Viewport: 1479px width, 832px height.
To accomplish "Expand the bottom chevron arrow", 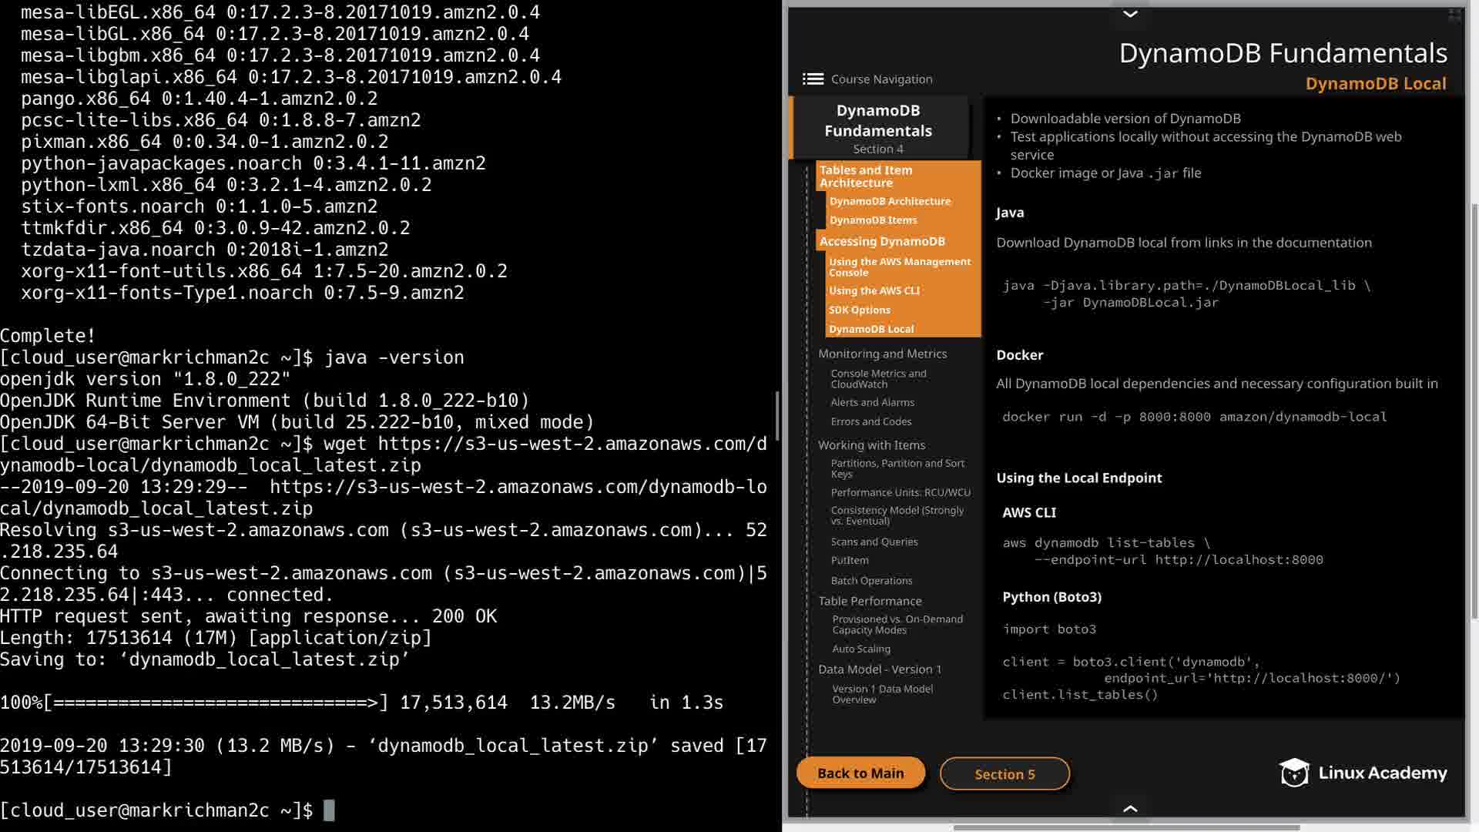I will [1130, 808].
